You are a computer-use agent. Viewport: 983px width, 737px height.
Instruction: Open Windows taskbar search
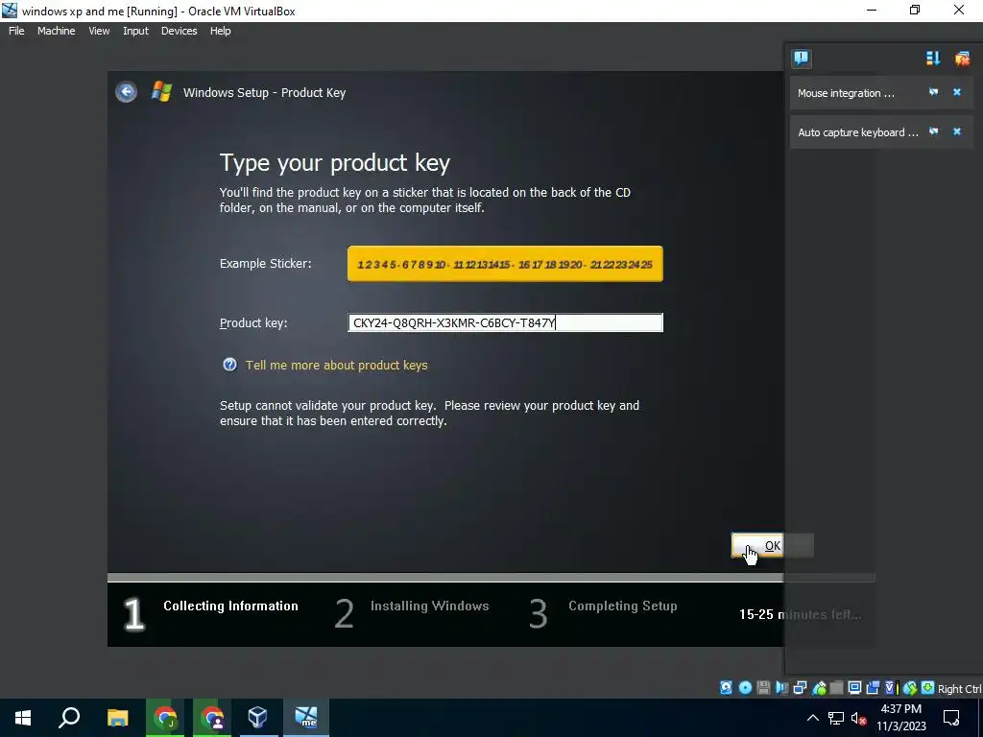point(69,718)
